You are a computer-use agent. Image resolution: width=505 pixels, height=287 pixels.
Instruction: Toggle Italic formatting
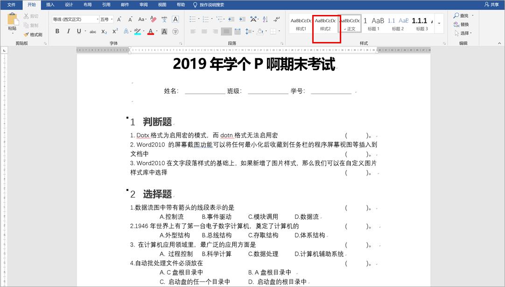click(69, 31)
